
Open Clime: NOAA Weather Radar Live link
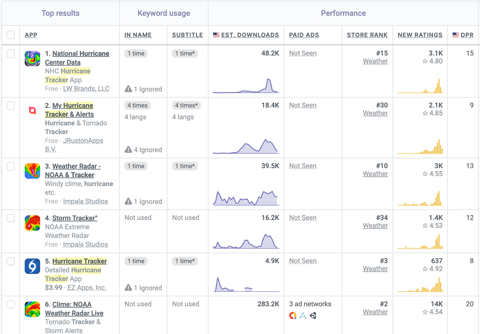[x=74, y=309]
